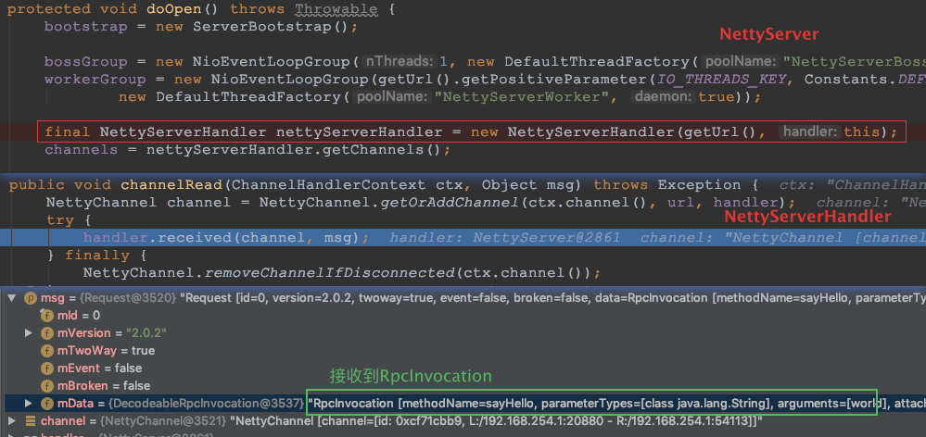
Task: Click the parameter icon beside msg
Action: click(x=31, y=298)
